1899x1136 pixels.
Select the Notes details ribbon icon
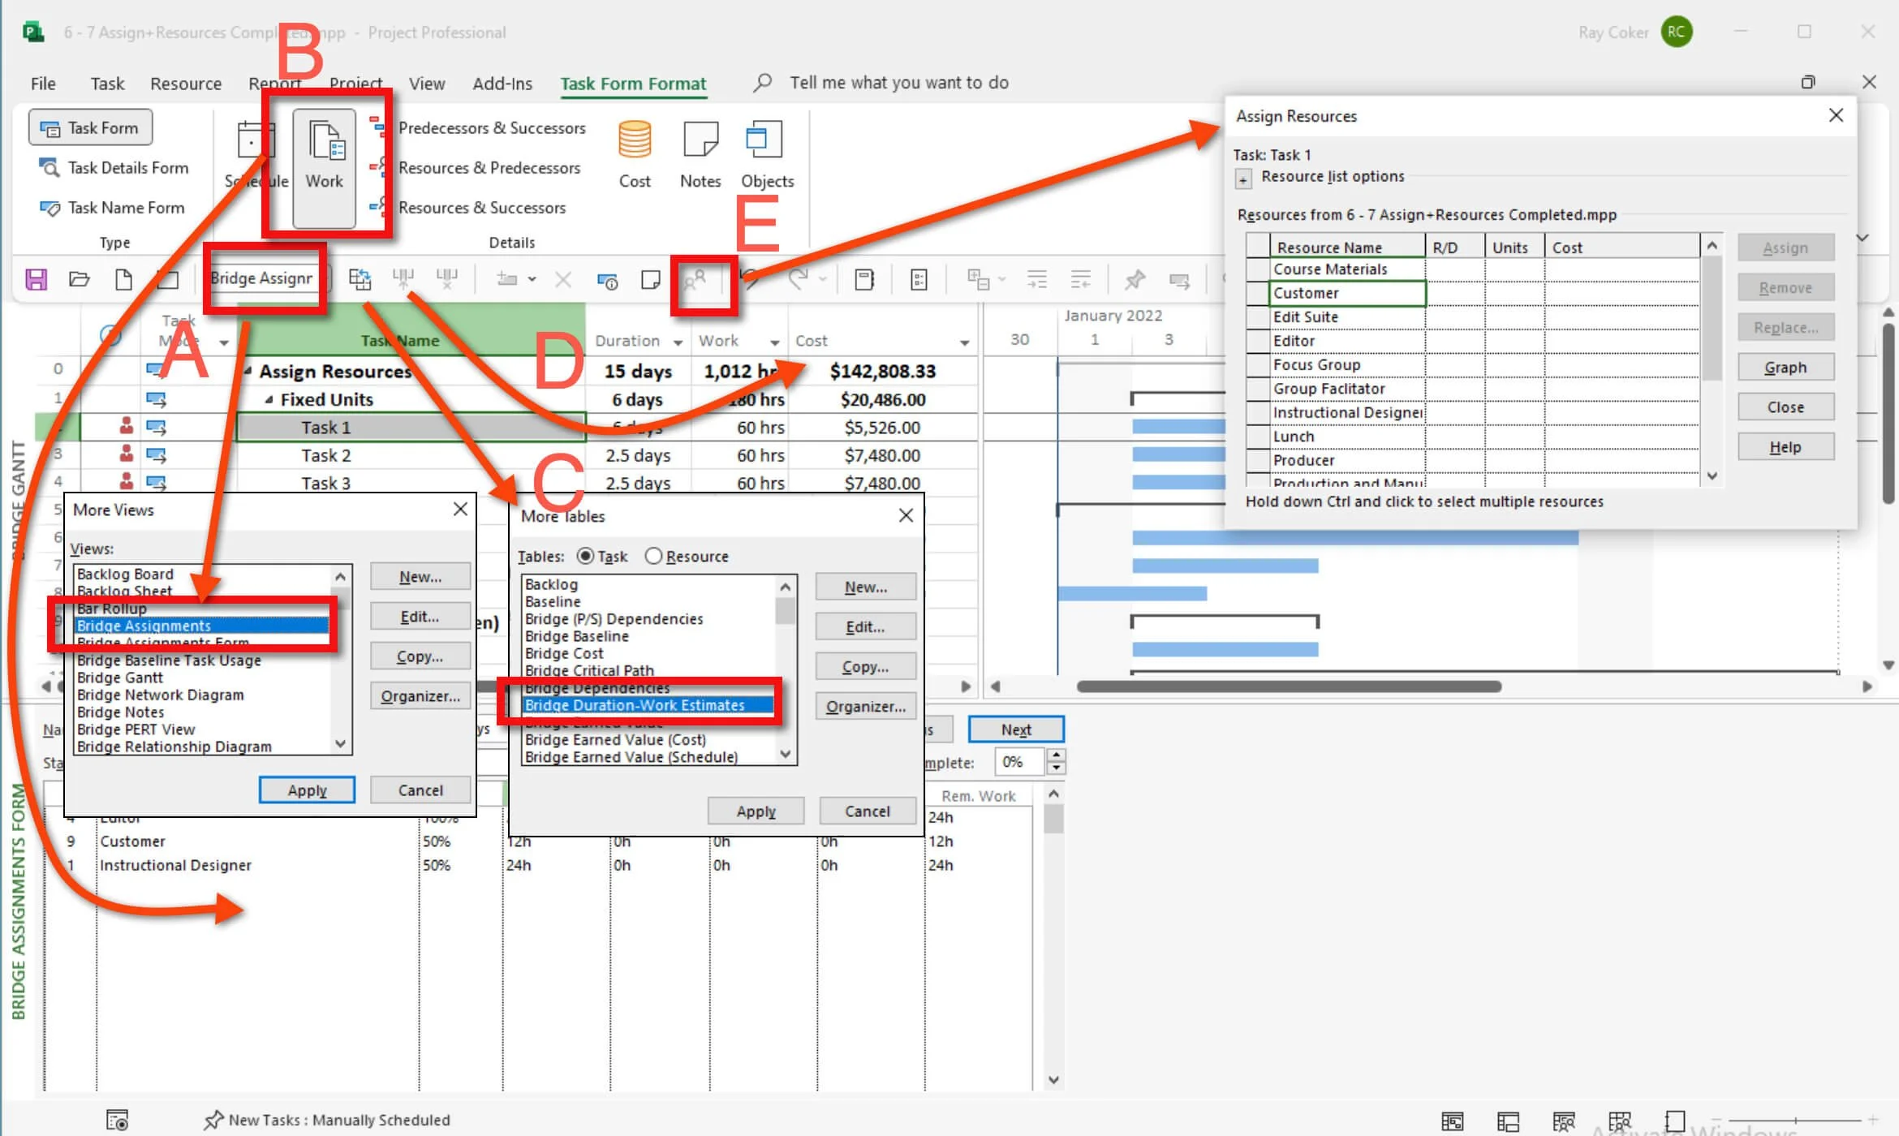pos(700,154)
